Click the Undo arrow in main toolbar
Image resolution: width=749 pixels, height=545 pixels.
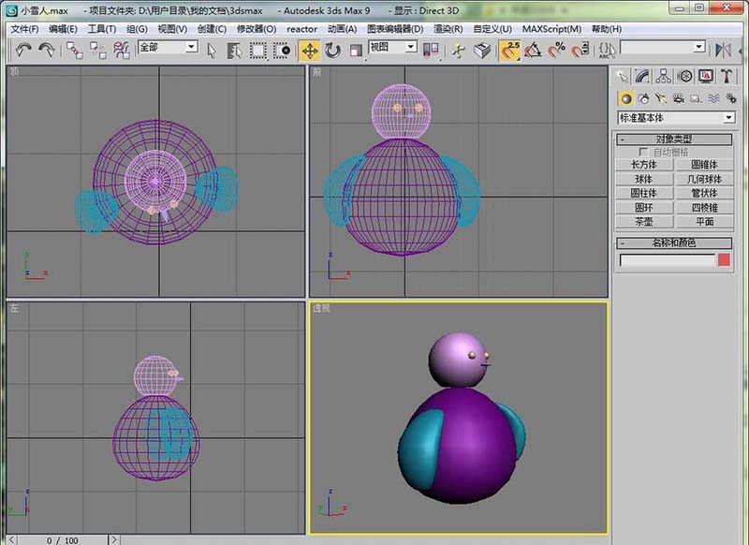coord(22,50)
